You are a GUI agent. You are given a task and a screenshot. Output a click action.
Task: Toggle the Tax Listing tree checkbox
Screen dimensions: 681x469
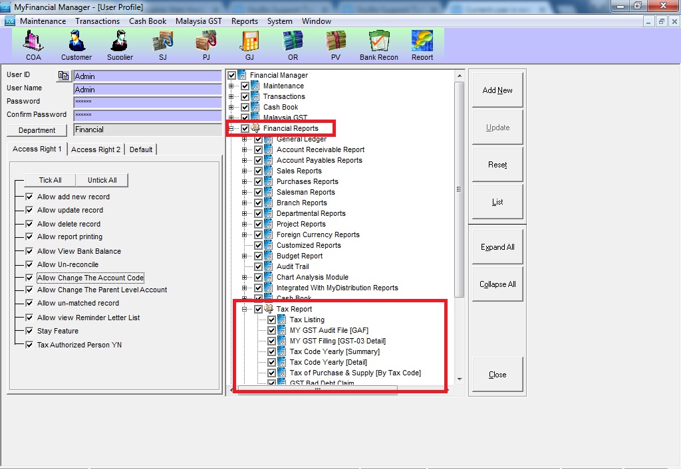coord(272,320)
